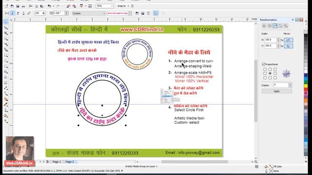Pick the no-color X swatch in the palette
312x175 pixels.
[x=306, y=32]
